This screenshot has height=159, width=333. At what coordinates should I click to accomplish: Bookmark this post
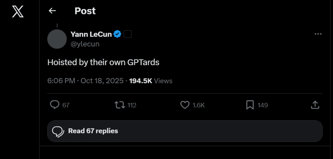coord(250,105)
